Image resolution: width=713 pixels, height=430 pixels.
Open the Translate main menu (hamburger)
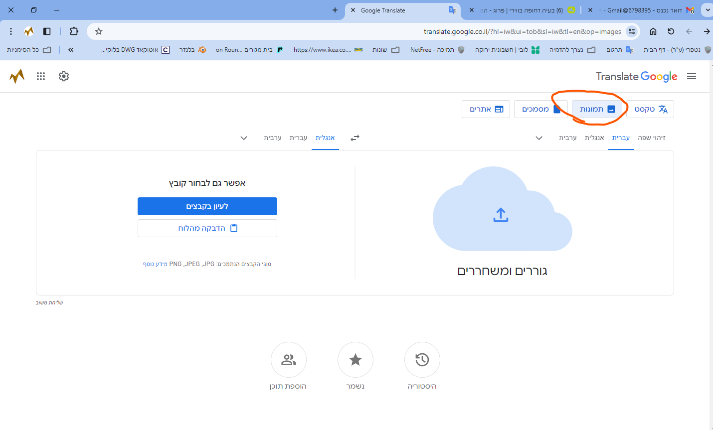tap(692, 76)
